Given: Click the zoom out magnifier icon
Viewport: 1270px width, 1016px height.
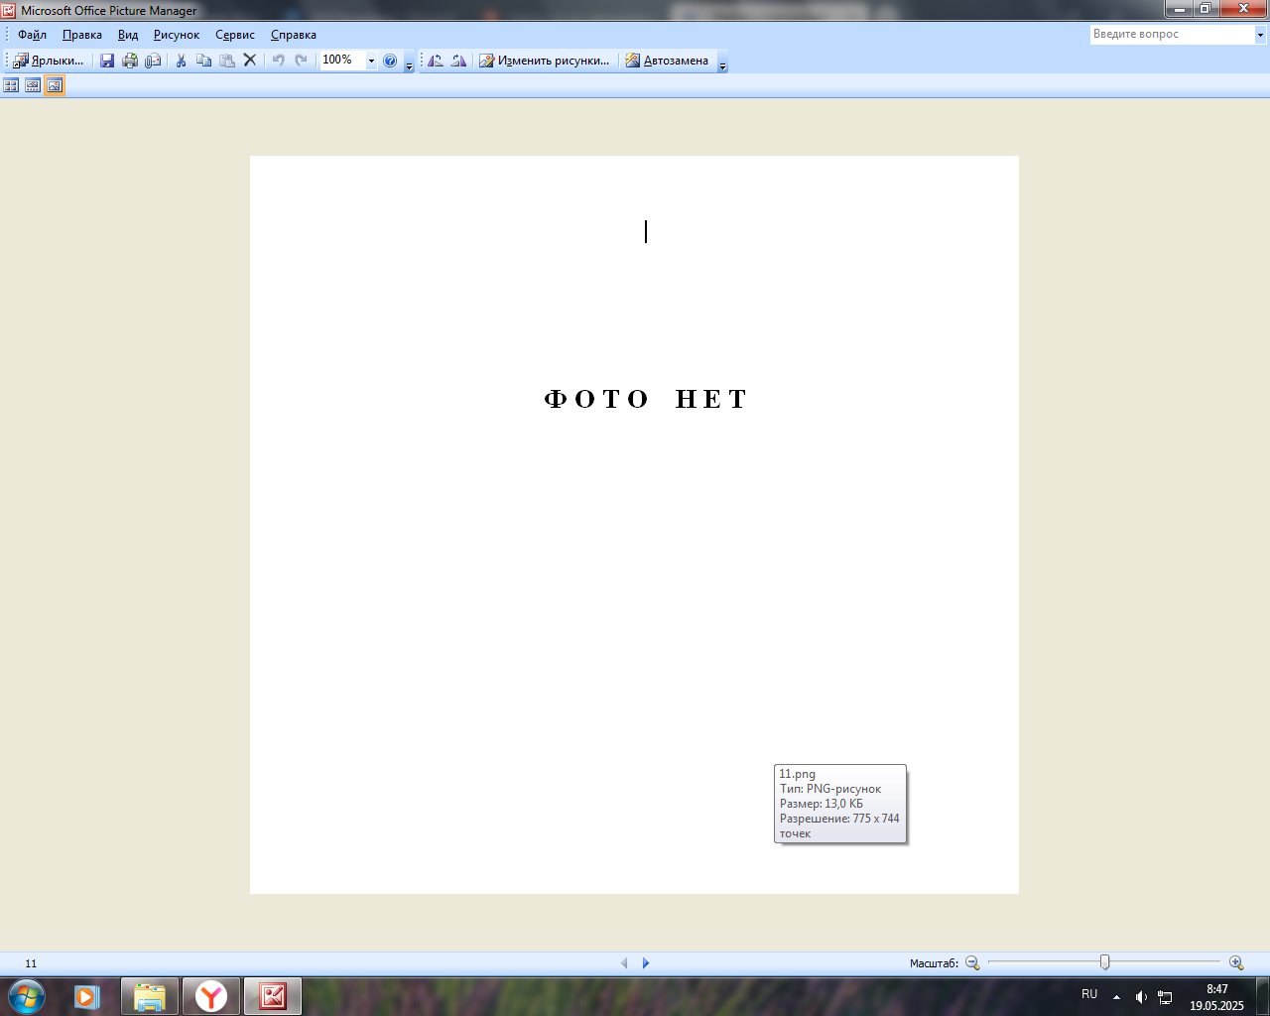Looking at the screenshot, I should (x=972, y=963).
